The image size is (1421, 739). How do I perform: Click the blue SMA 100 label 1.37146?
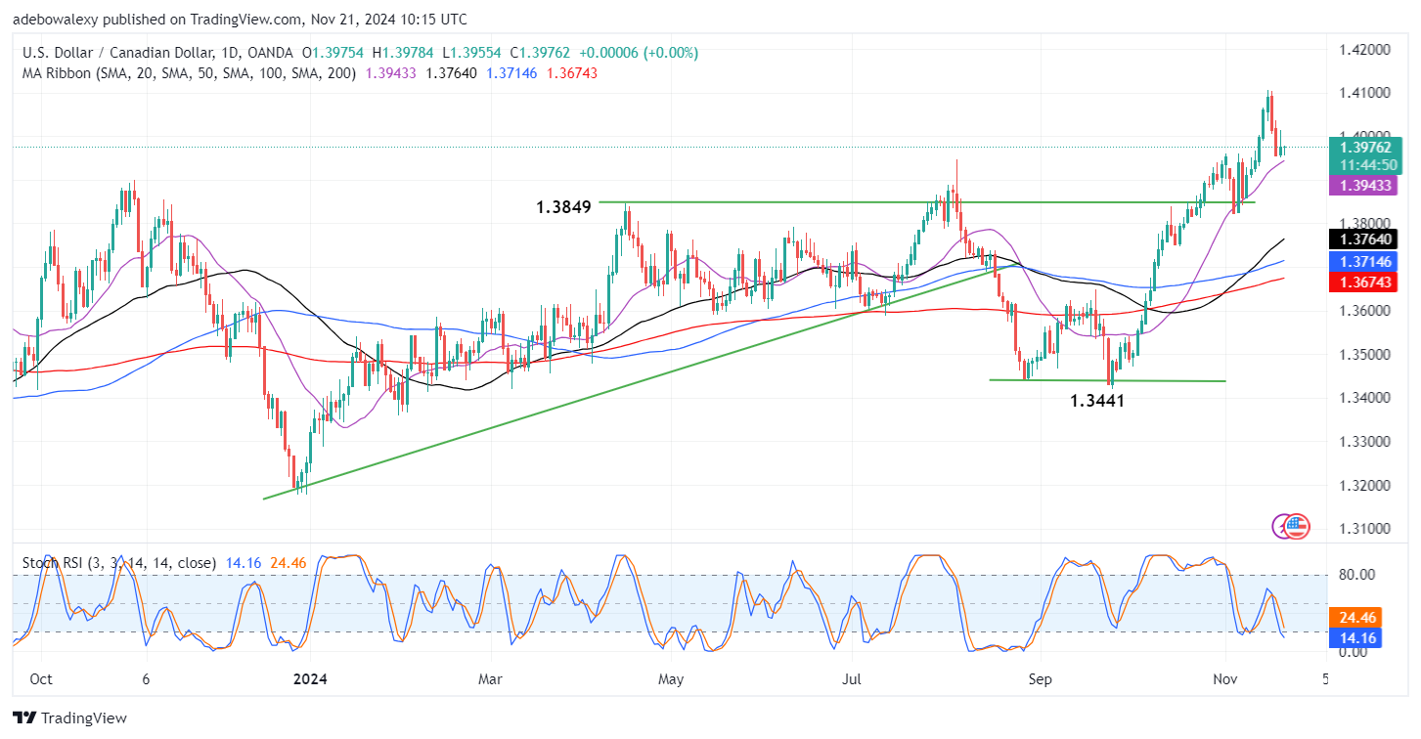1365,261
